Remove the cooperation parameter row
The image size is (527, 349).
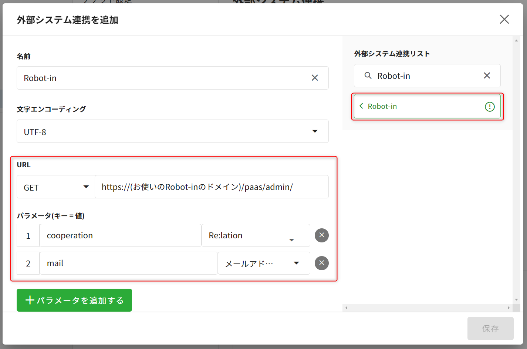321,235
